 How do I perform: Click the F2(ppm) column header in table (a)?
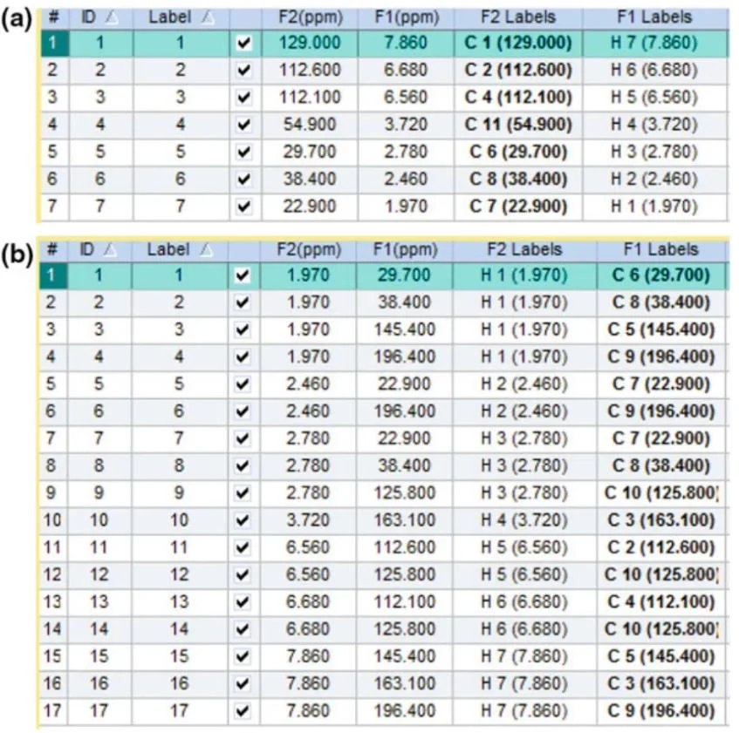pos(310,17)
